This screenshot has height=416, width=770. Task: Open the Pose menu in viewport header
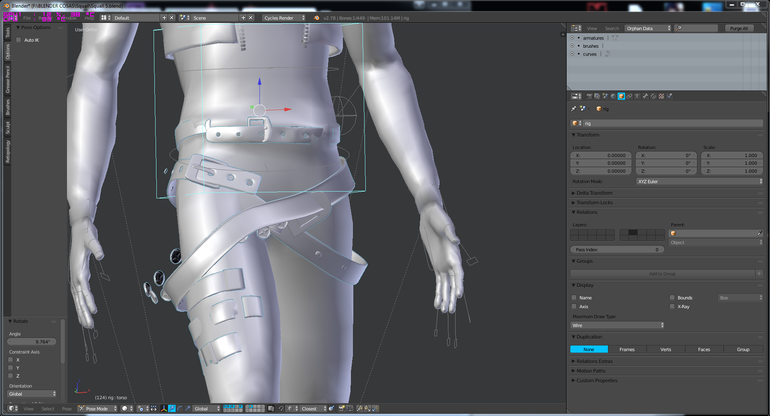[67, 408]
